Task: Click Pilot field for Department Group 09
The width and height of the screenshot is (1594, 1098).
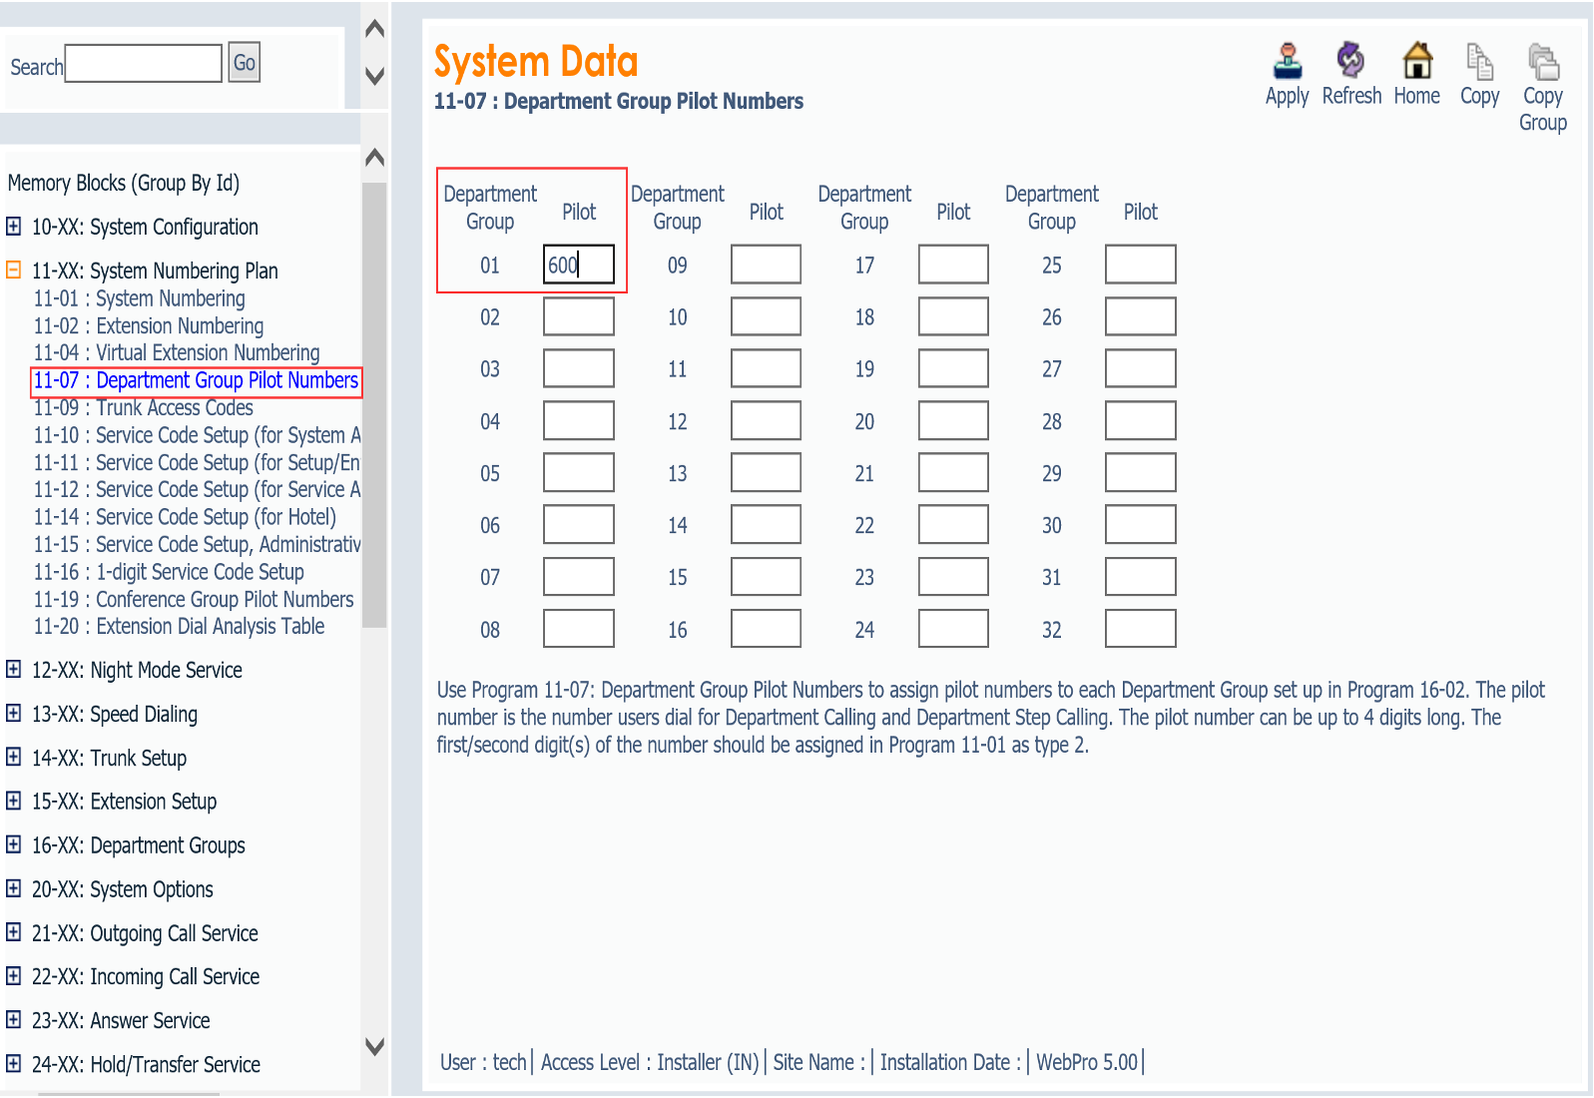Action: [x=766, y=265]
